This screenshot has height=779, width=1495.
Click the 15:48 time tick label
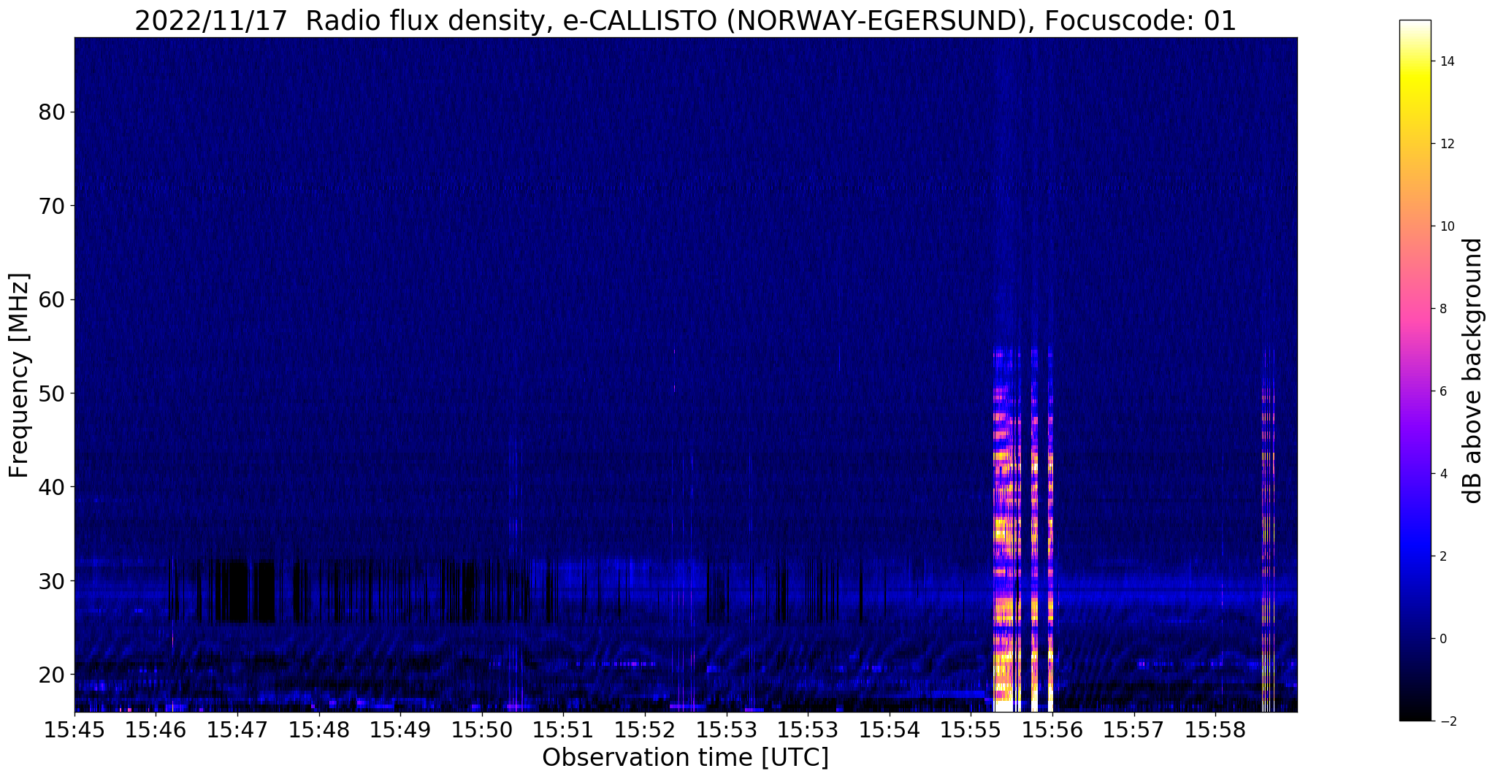(x=318, y=730)
